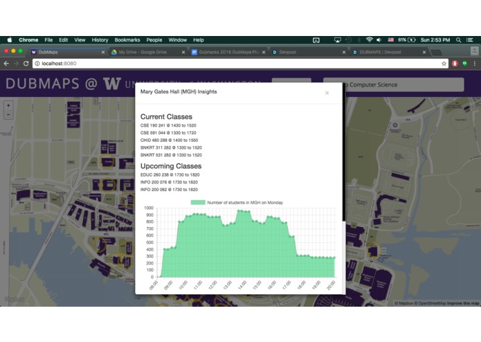Click the DUBMAPS @ W logo
The width and height of the screenshot is (481, 342).
64,84
